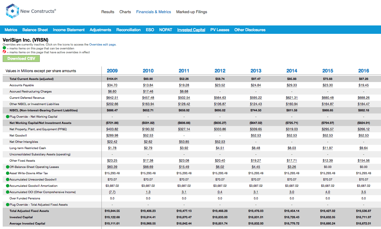Screen dimensions: 381x229
Task: Click 2015 Long-term Restricted Cash $11.97
Action: pyautogui.click(x=328, y=148)
